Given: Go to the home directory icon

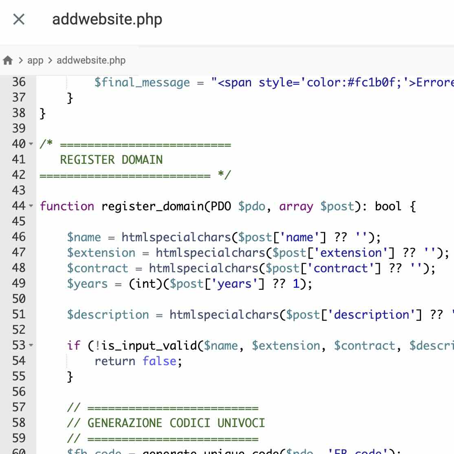Looking at the screenshot, I should pyautogui.click(x=8, y=60).
